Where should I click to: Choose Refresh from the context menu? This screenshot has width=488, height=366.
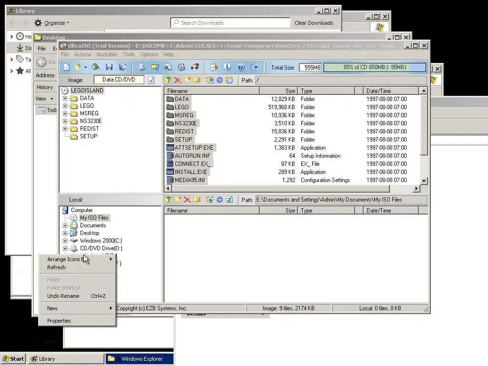(77, 267)
